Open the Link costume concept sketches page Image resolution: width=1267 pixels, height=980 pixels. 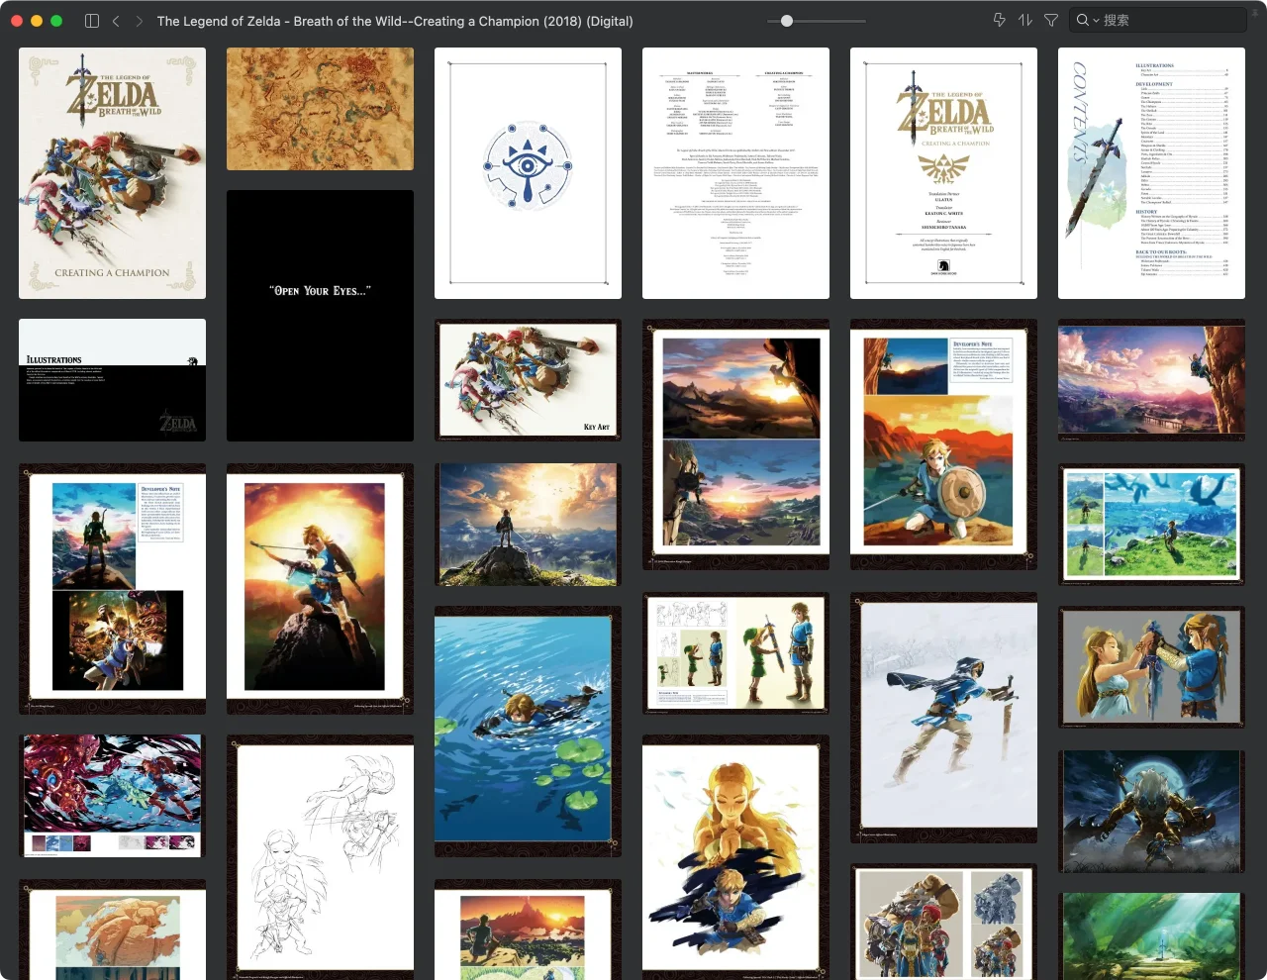coord(736,653)
